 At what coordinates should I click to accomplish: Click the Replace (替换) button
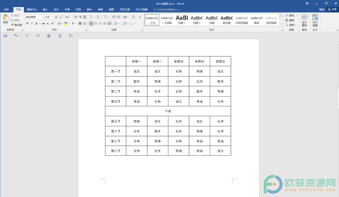tap(290, 20)
